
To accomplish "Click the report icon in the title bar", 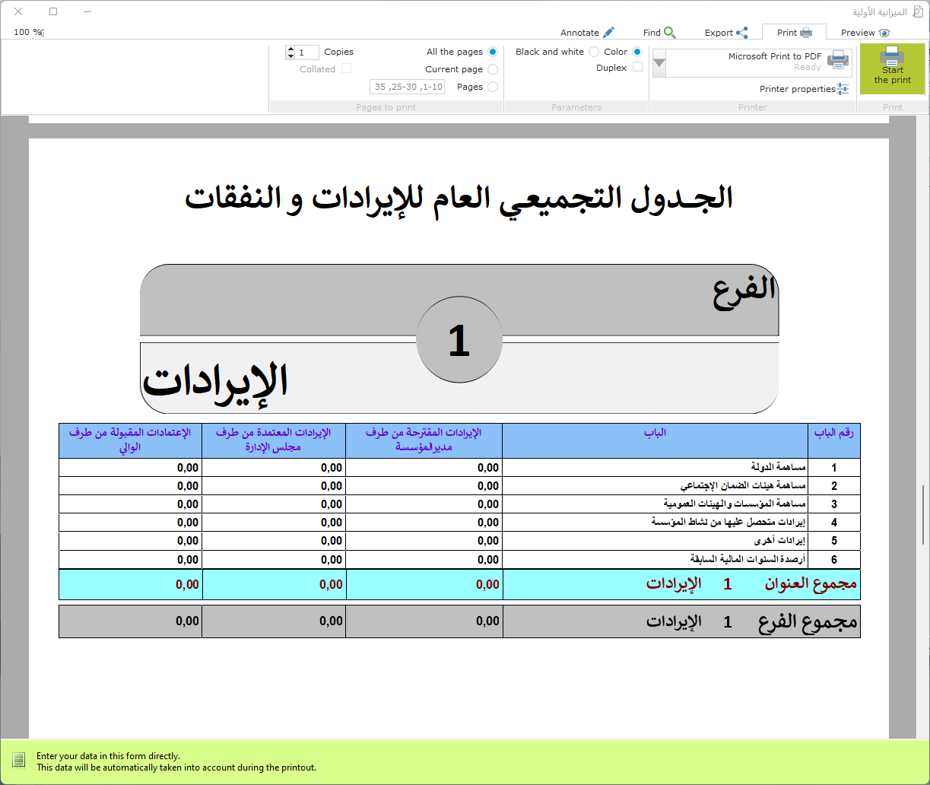I will click(x=917, y=12).
